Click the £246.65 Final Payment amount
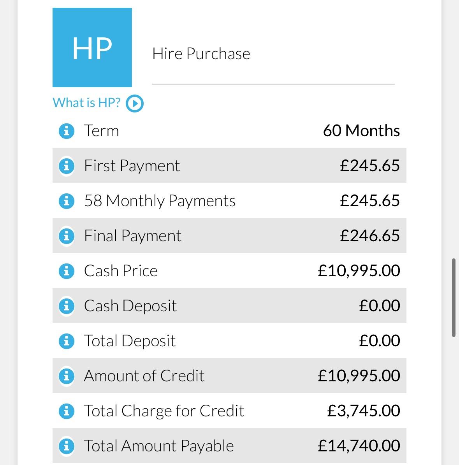 pyautogui.click(x=370, y=236)
